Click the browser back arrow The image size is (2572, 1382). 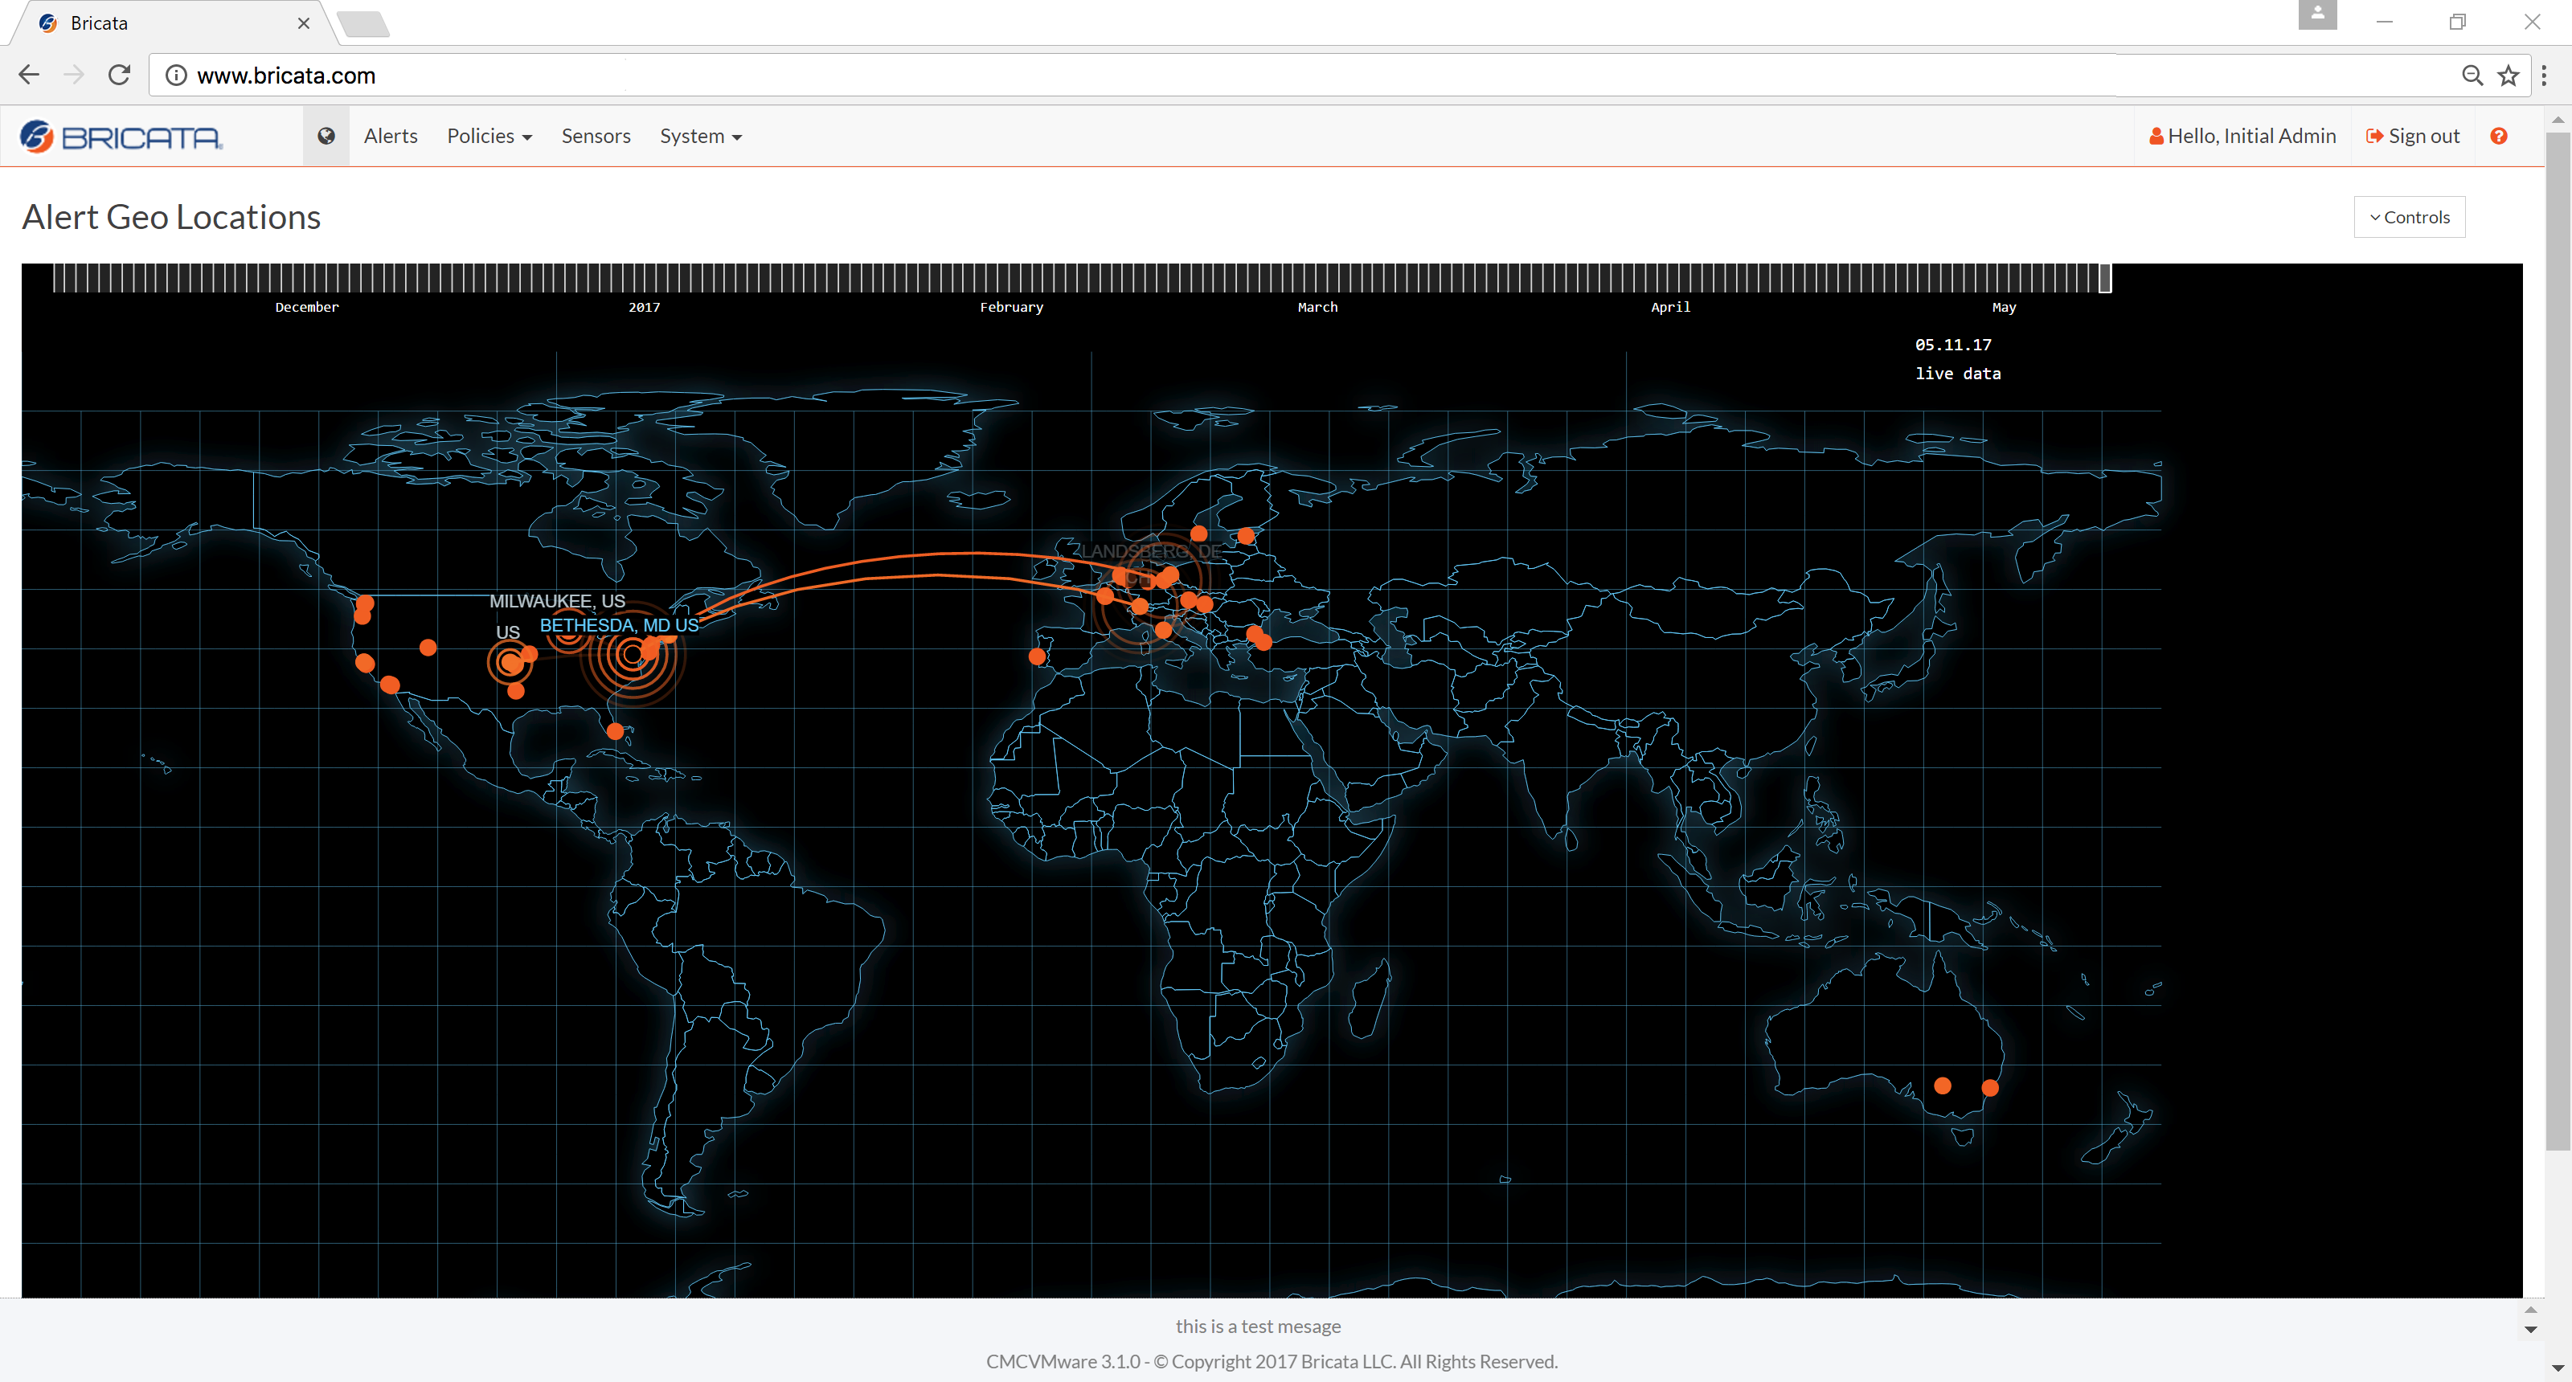pos(29,75)
